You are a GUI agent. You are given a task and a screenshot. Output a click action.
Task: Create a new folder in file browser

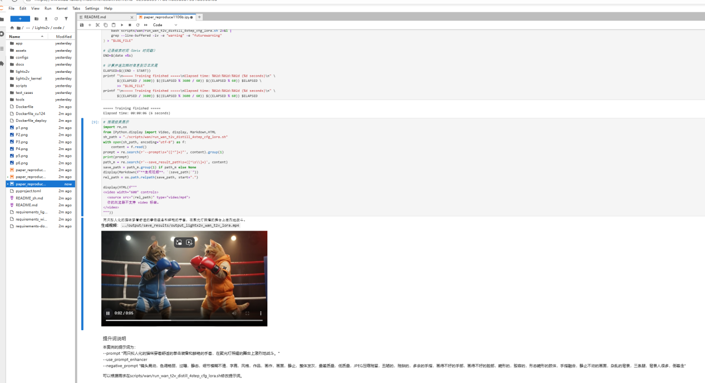[36, 19]
